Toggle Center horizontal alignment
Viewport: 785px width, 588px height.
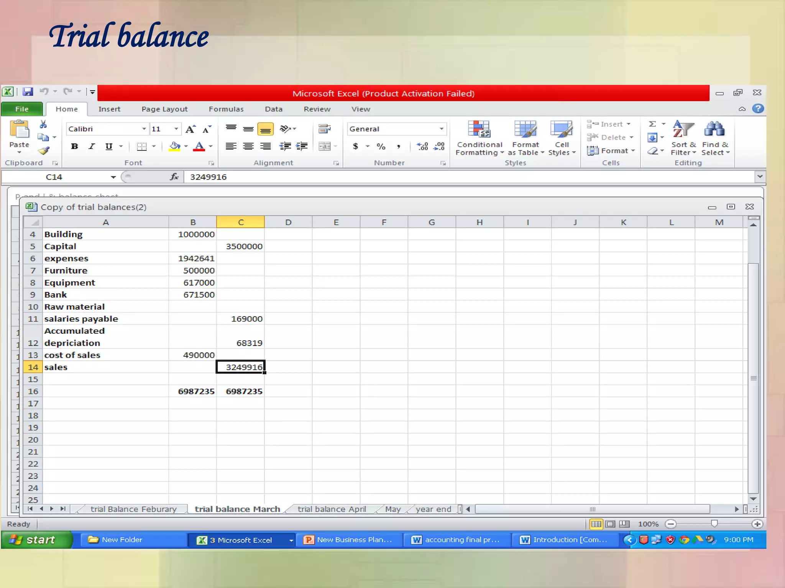click(248, 146)
